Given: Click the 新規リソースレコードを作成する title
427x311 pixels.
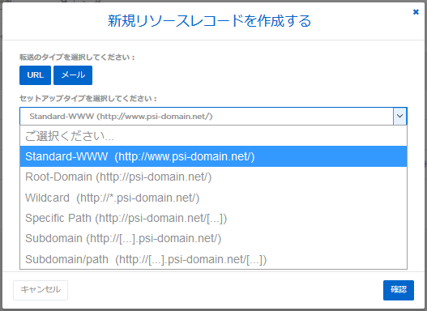Looking at the screenshot, I should click(209, 21).
